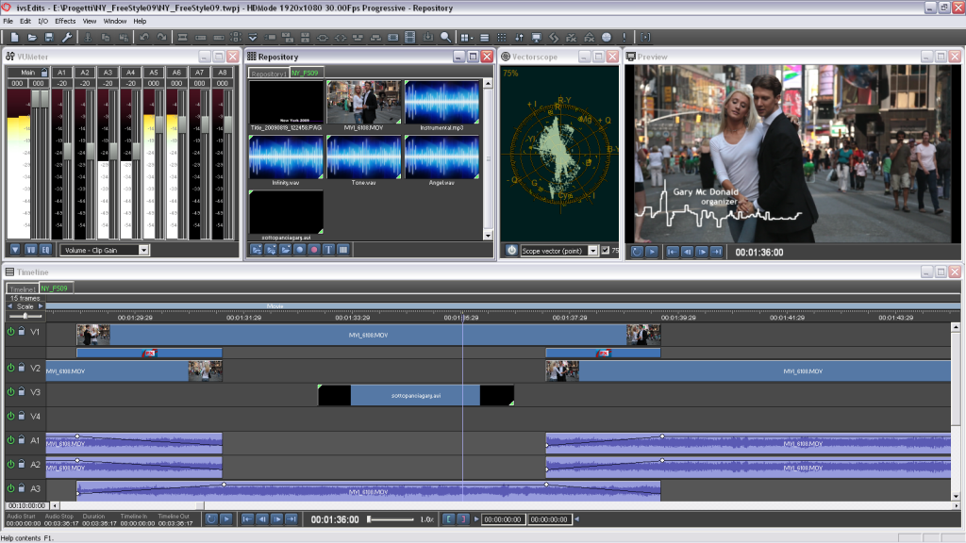Open the View menu

pyautogui.click(x=90, y=21)
